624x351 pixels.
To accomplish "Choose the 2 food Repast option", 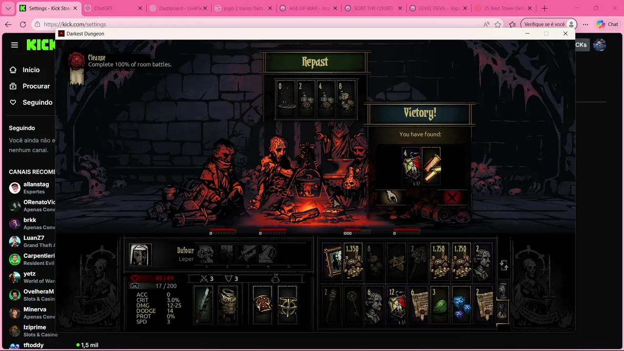I will pyautogui.click(x=306, y=99).
